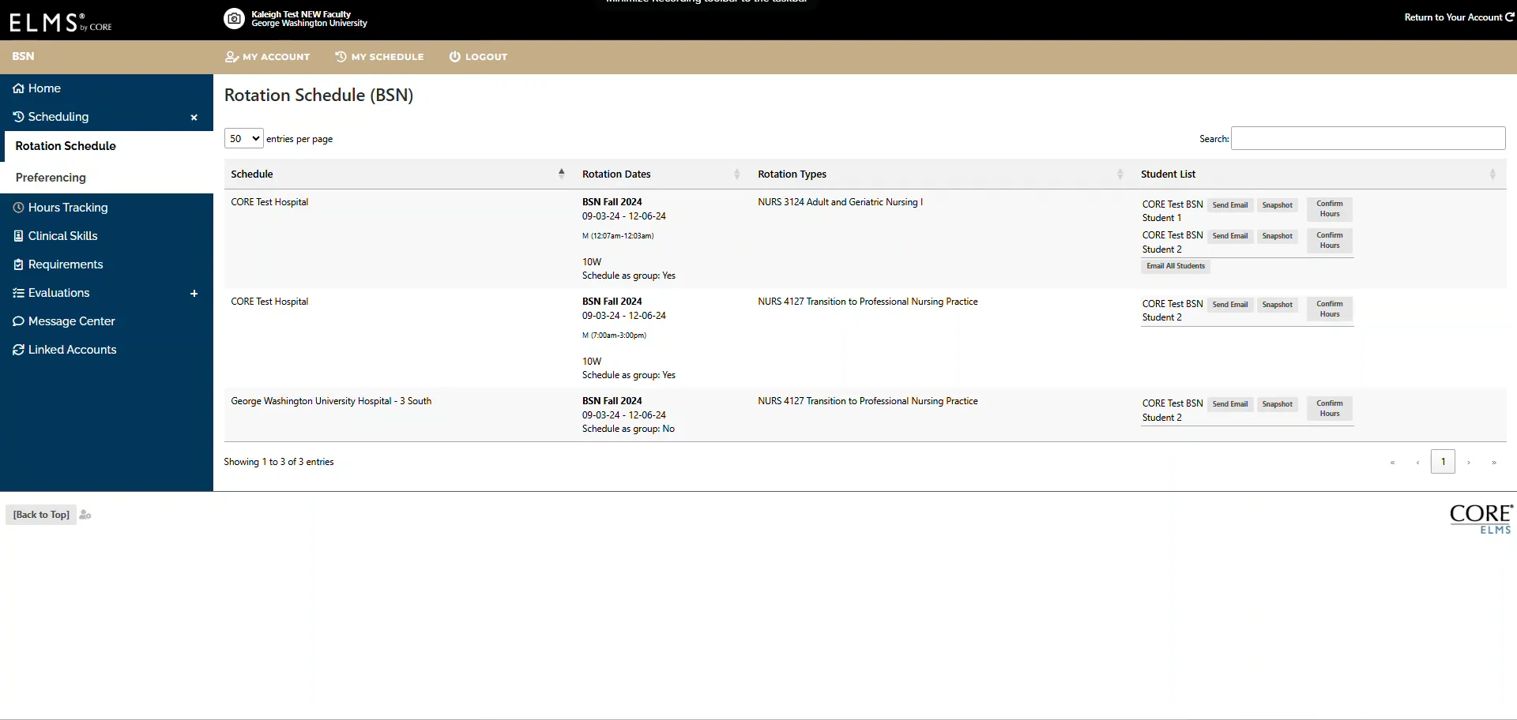Image resolution: width=1517 pixels, height=720 pixels.
Task: Confirm Hours in CORE Test Hospital NURS 4127 row
Action: (x=1330, y=309)
